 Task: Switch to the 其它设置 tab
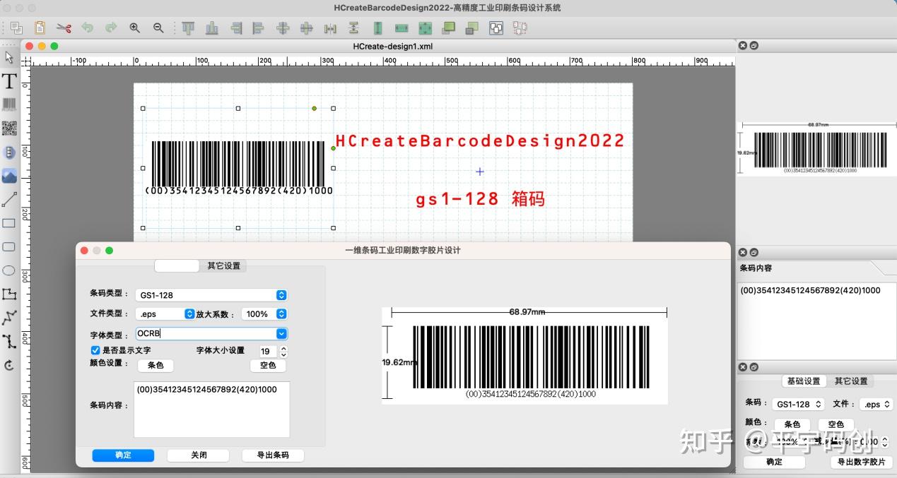point(225,266)
